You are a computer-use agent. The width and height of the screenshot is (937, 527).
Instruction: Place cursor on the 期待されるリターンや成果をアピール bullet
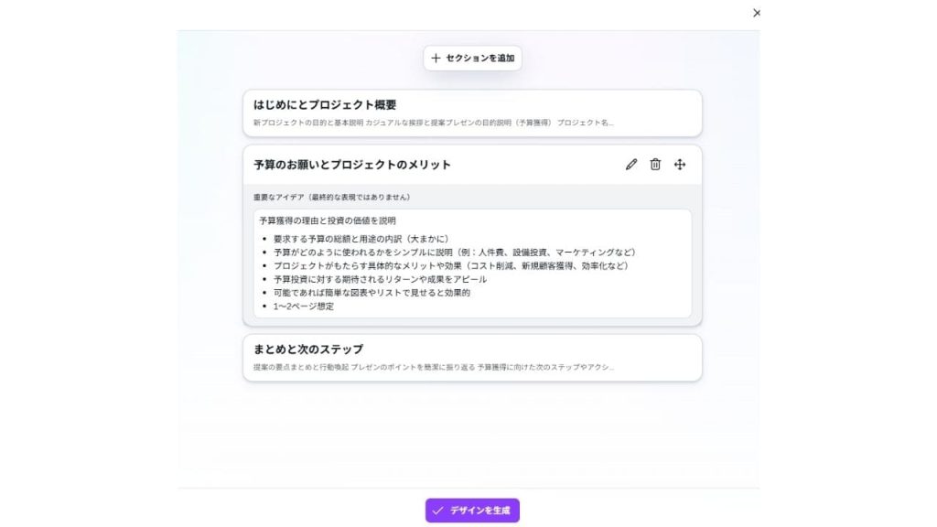pos(380,279)
